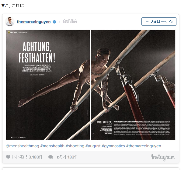Open the #themarcelnguyen hashtag
The width and height of the screenshot is (181, 170).
144,146
